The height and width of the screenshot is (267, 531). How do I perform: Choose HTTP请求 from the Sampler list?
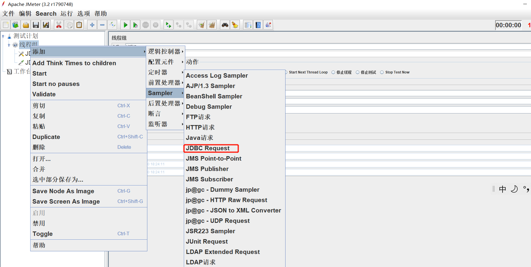(235, 127)
